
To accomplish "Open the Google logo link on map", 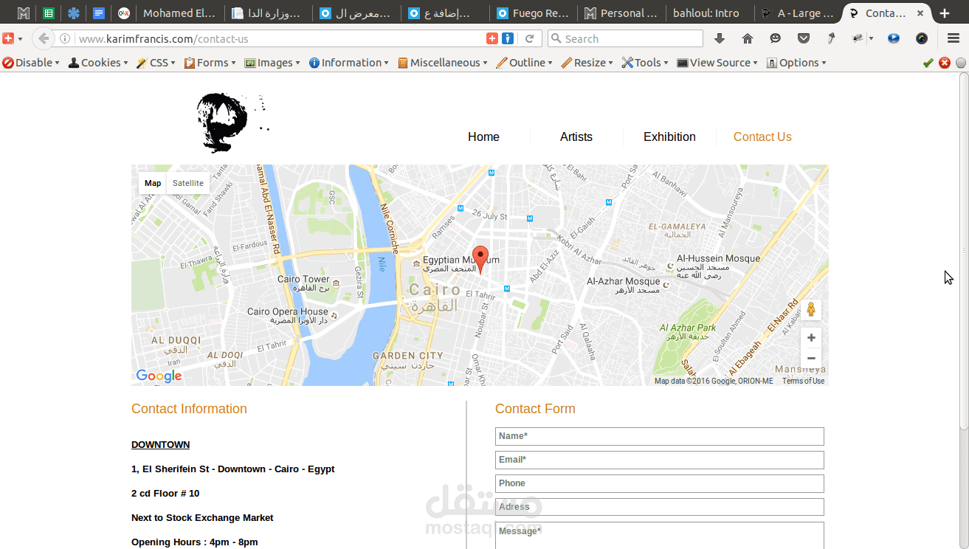I will click(159, 376).
